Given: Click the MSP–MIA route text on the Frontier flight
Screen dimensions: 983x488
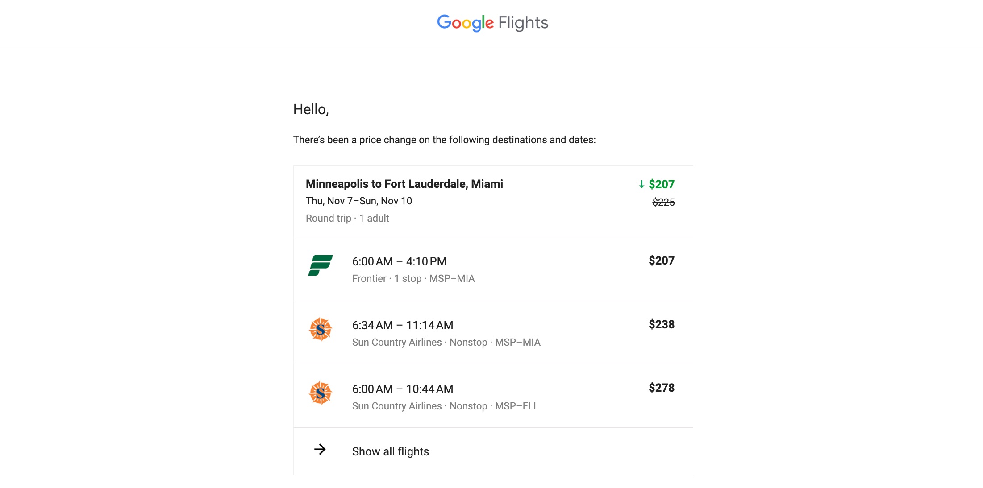Looking at the screenshot, I should [452, 278].
